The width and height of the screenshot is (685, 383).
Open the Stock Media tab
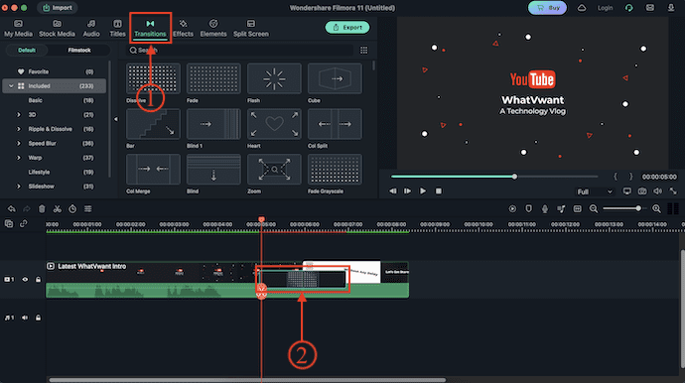pyautogui.click(x=57, y=29)
